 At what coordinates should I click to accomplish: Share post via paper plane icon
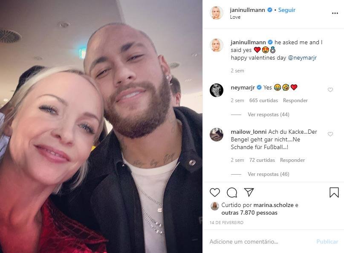[249, 192]
